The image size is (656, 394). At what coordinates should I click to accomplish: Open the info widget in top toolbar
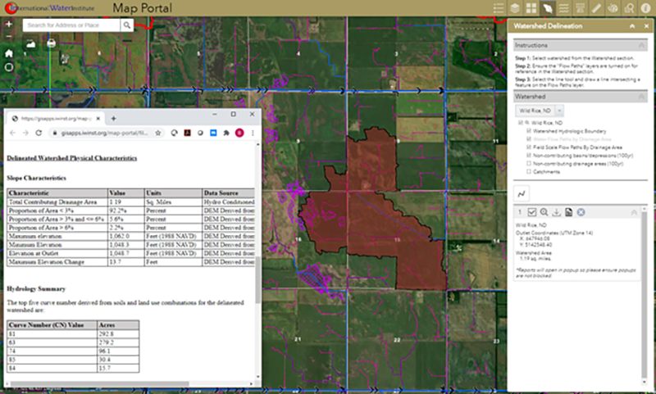click(x=648, y=8)
